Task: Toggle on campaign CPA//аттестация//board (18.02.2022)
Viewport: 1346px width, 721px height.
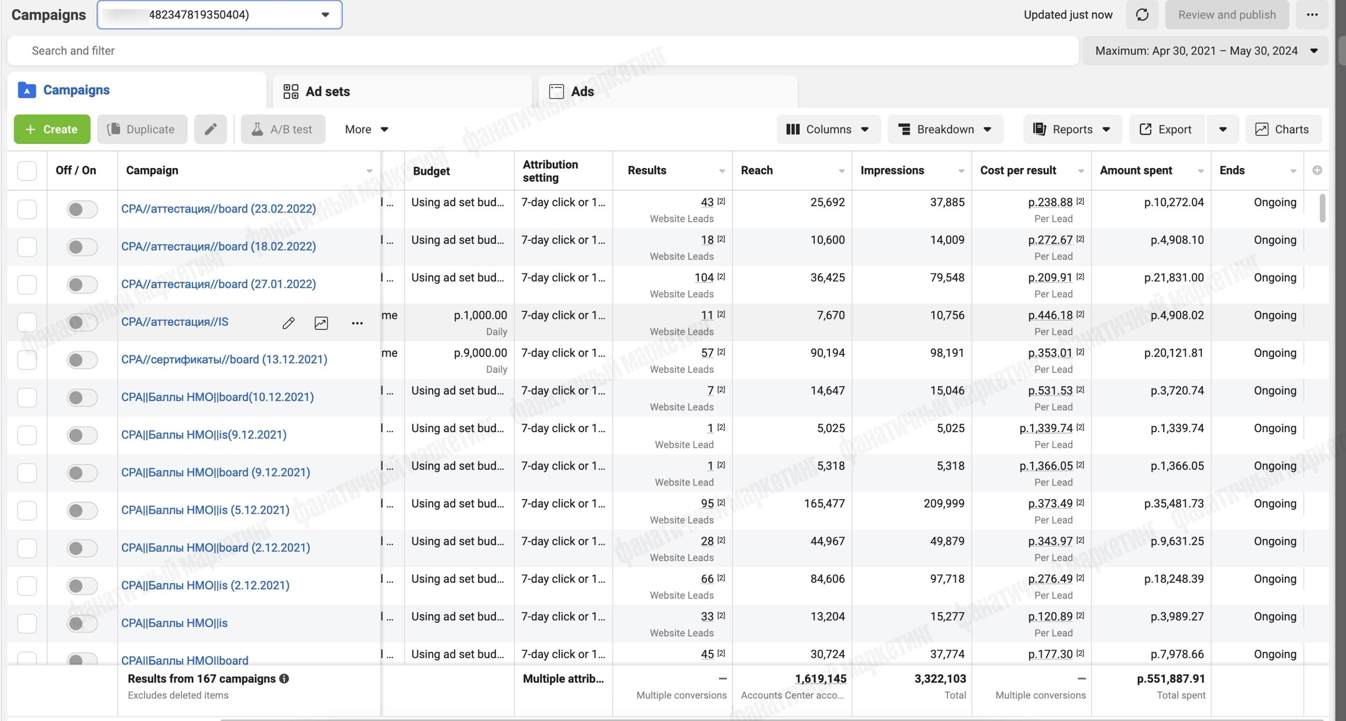Action: 82,247
